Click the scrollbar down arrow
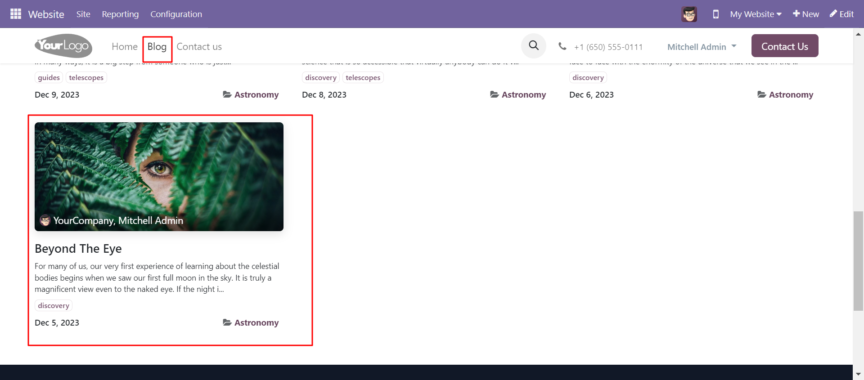 pos(858,374)
